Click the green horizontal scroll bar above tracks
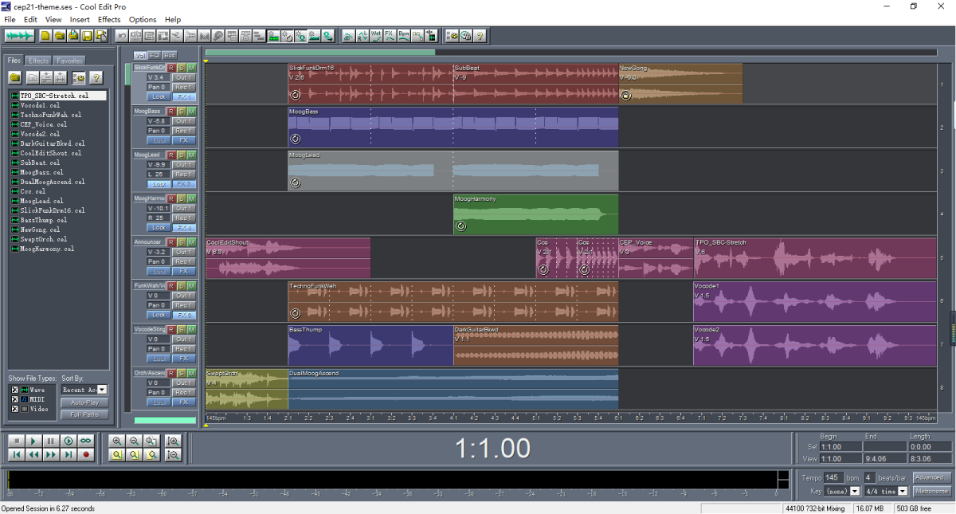The height and width of the screenshot is (514, 956). pyautogui.click(x=319, y=53)
